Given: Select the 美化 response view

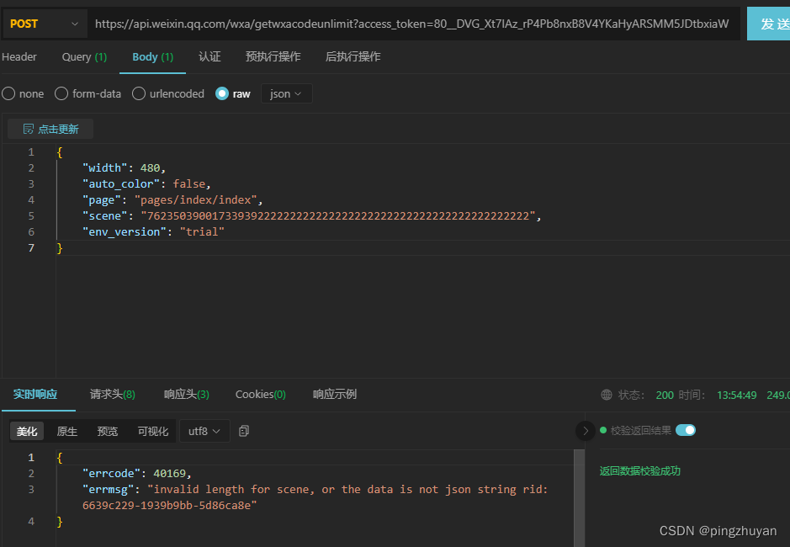Looking at the screenshot, I should tap(27, 431).
